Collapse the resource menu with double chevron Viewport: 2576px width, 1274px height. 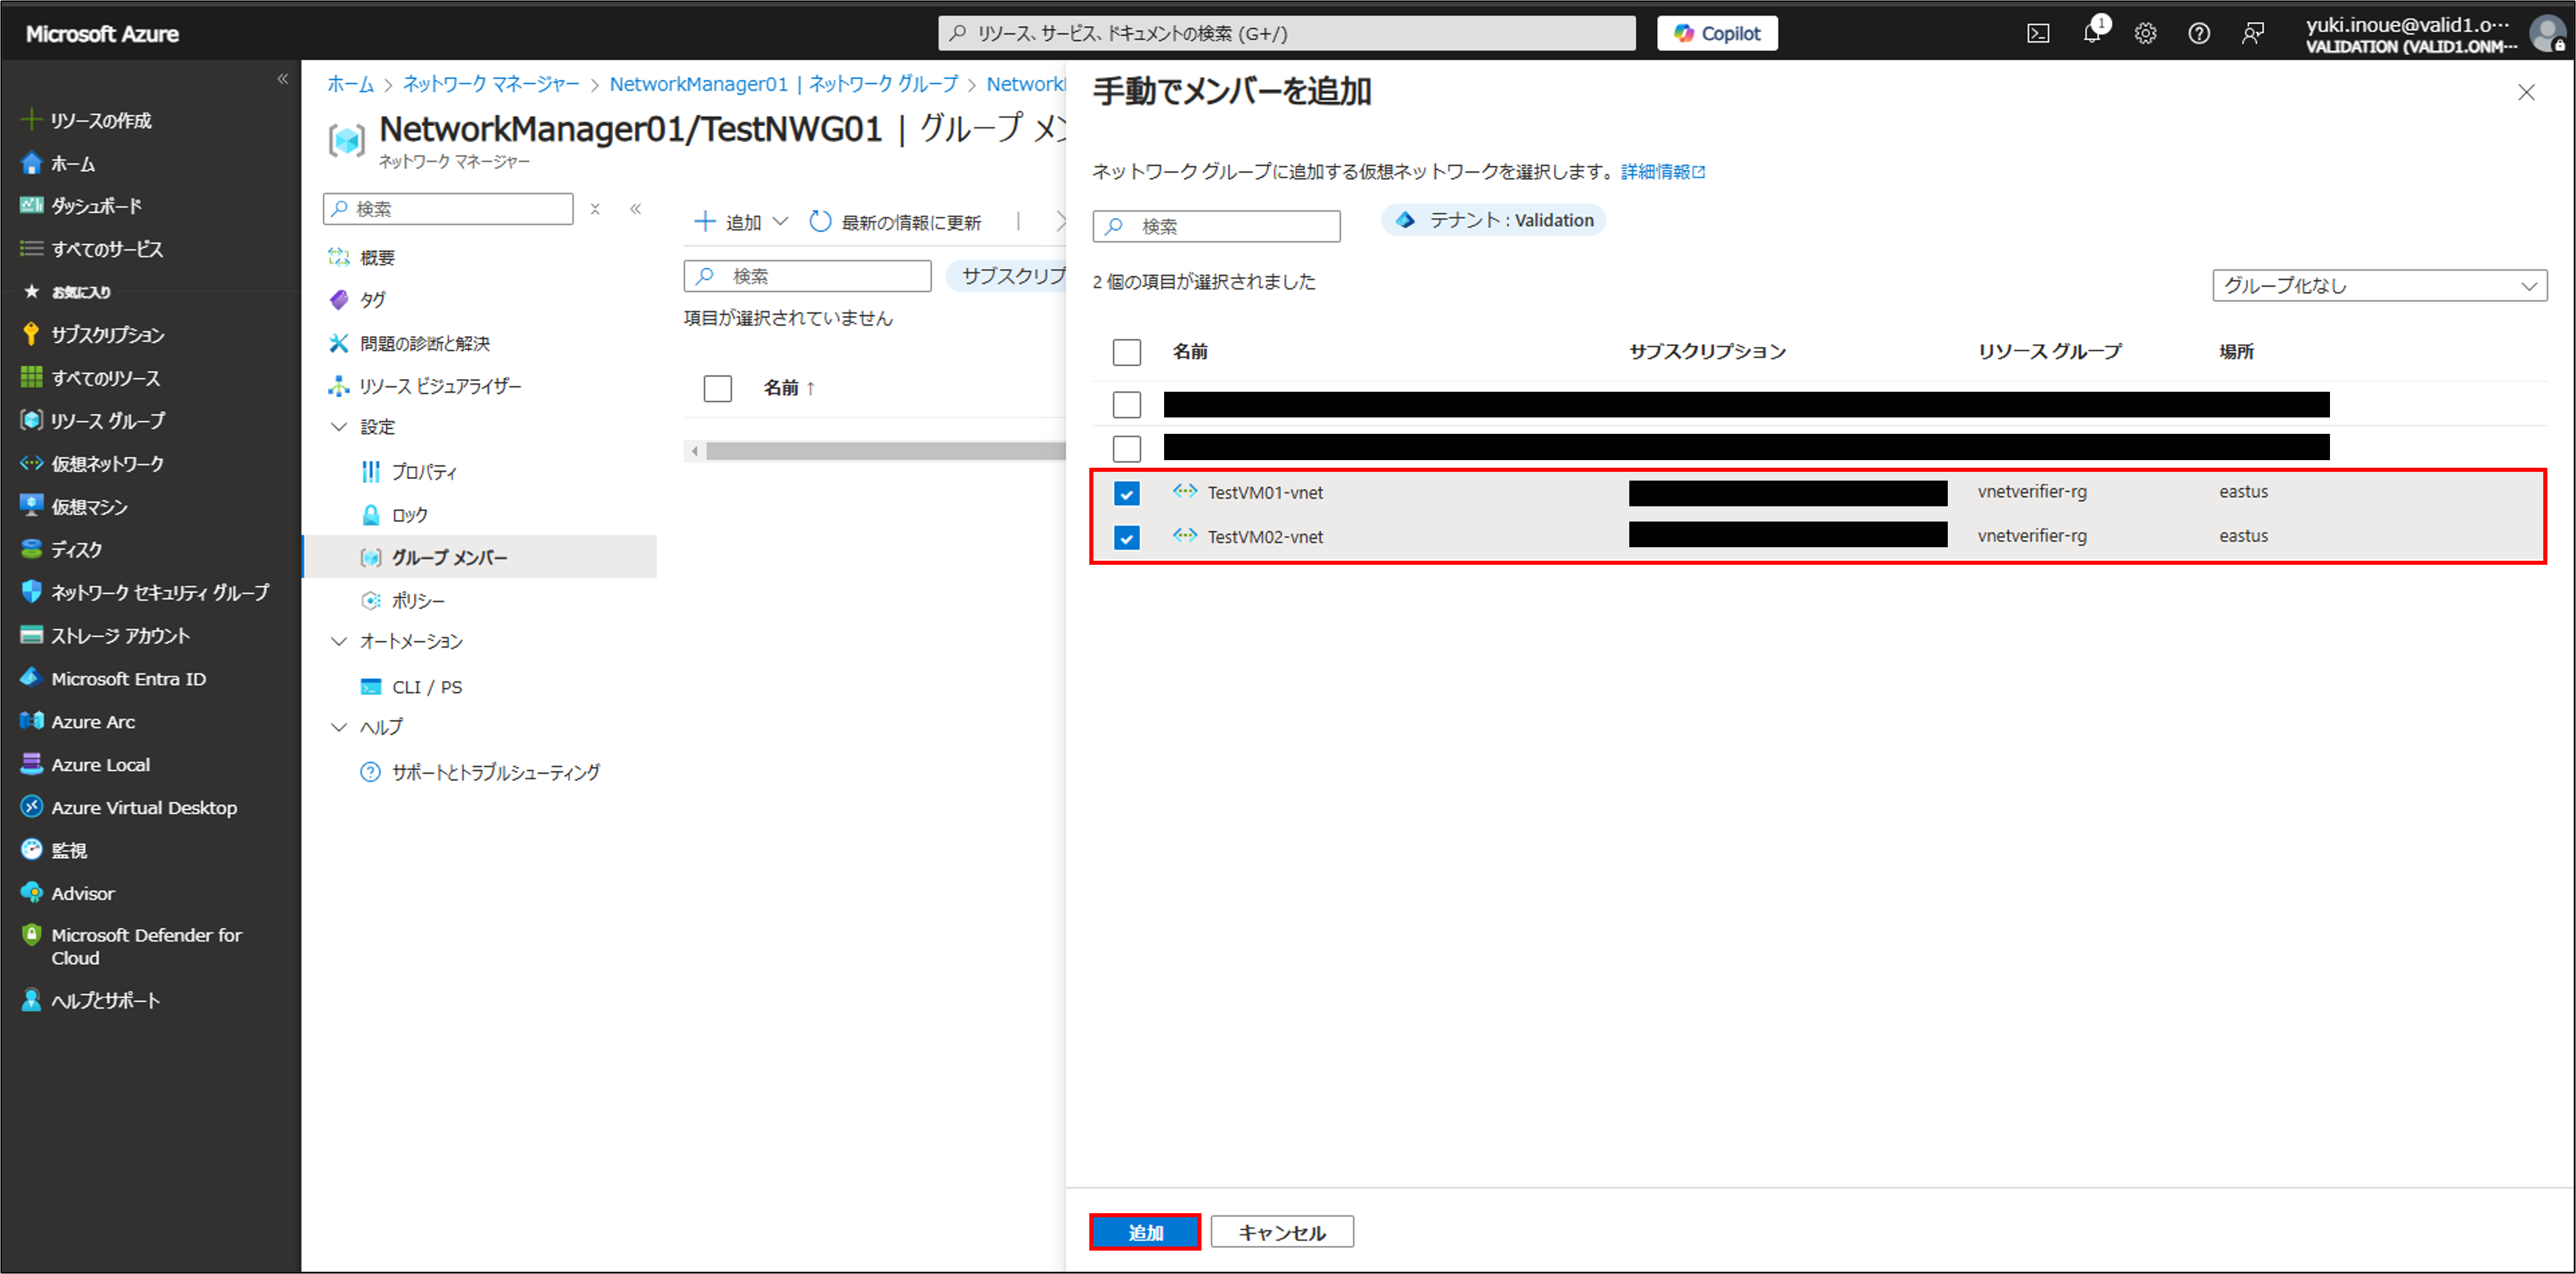635,209
